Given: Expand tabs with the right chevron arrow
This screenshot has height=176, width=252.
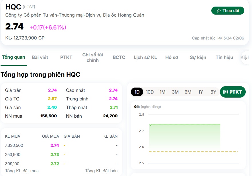Looking at the screenshot, I should pos(246,57).
